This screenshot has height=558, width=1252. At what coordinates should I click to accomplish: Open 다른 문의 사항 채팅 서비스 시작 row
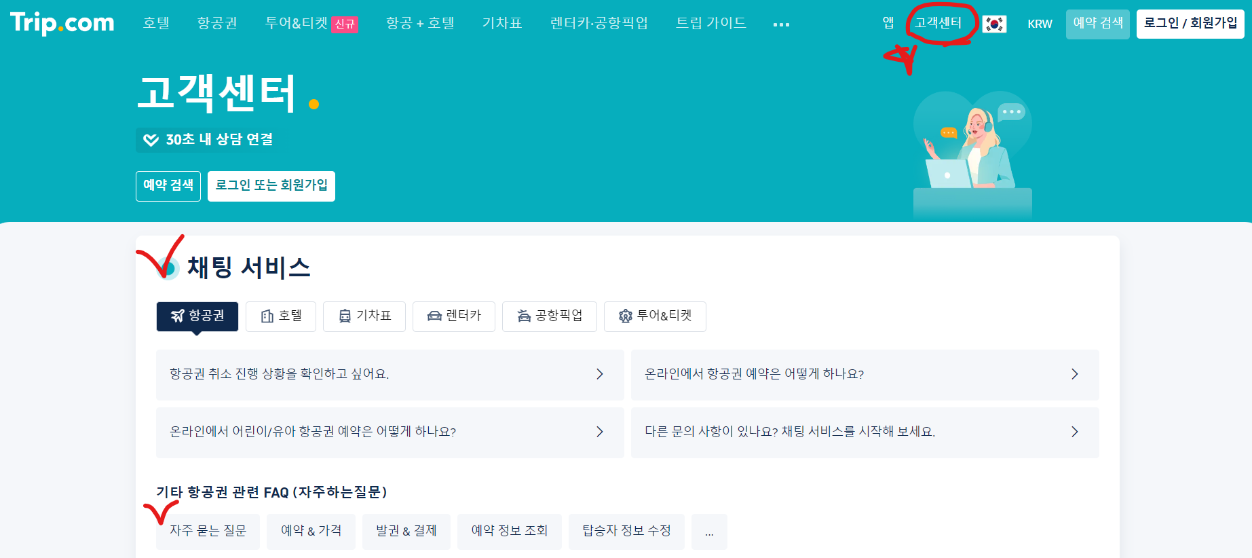865,432
